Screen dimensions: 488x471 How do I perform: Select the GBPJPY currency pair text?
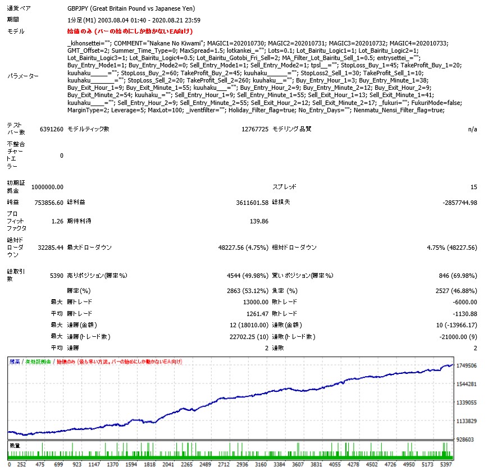[x=131, y=8]
